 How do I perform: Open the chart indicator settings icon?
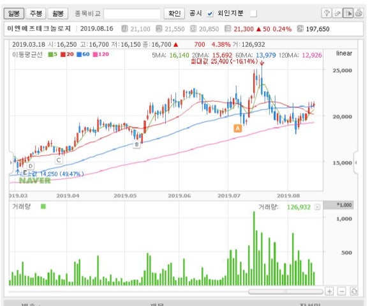tap(327, 13)
